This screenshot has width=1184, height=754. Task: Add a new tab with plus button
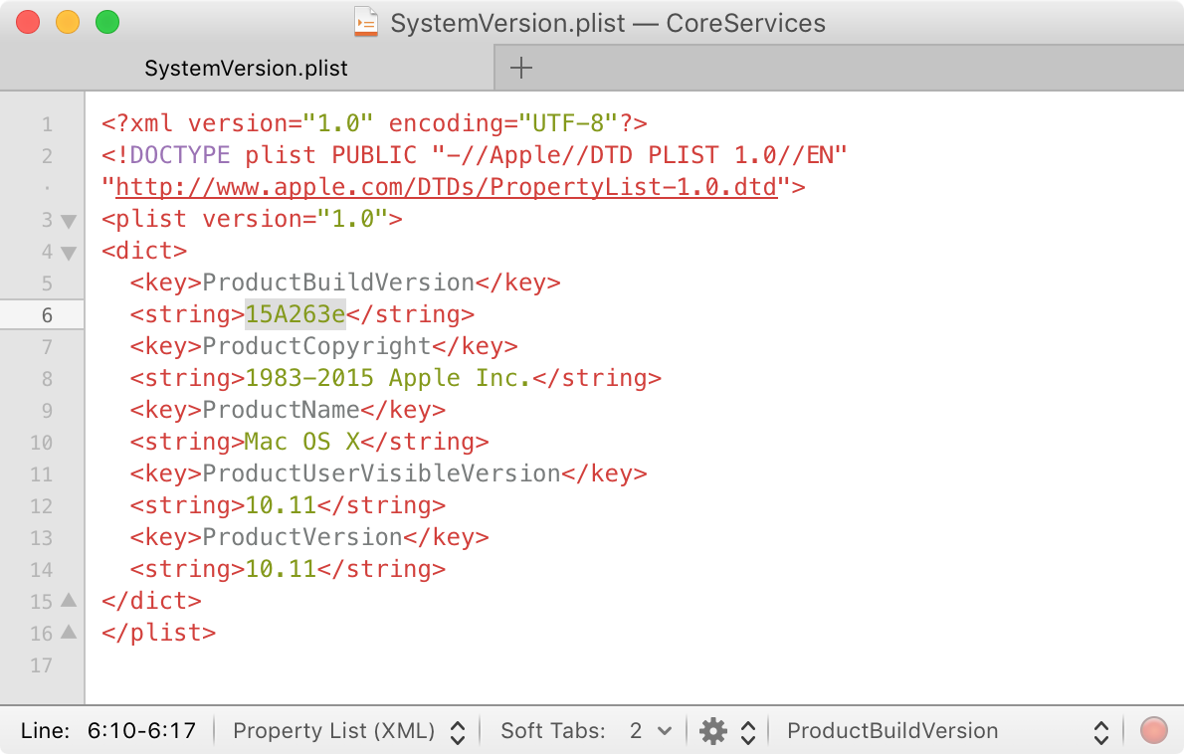pyautogui.click(x=521, y=68)
